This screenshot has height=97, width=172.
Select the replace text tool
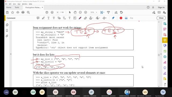59,18
